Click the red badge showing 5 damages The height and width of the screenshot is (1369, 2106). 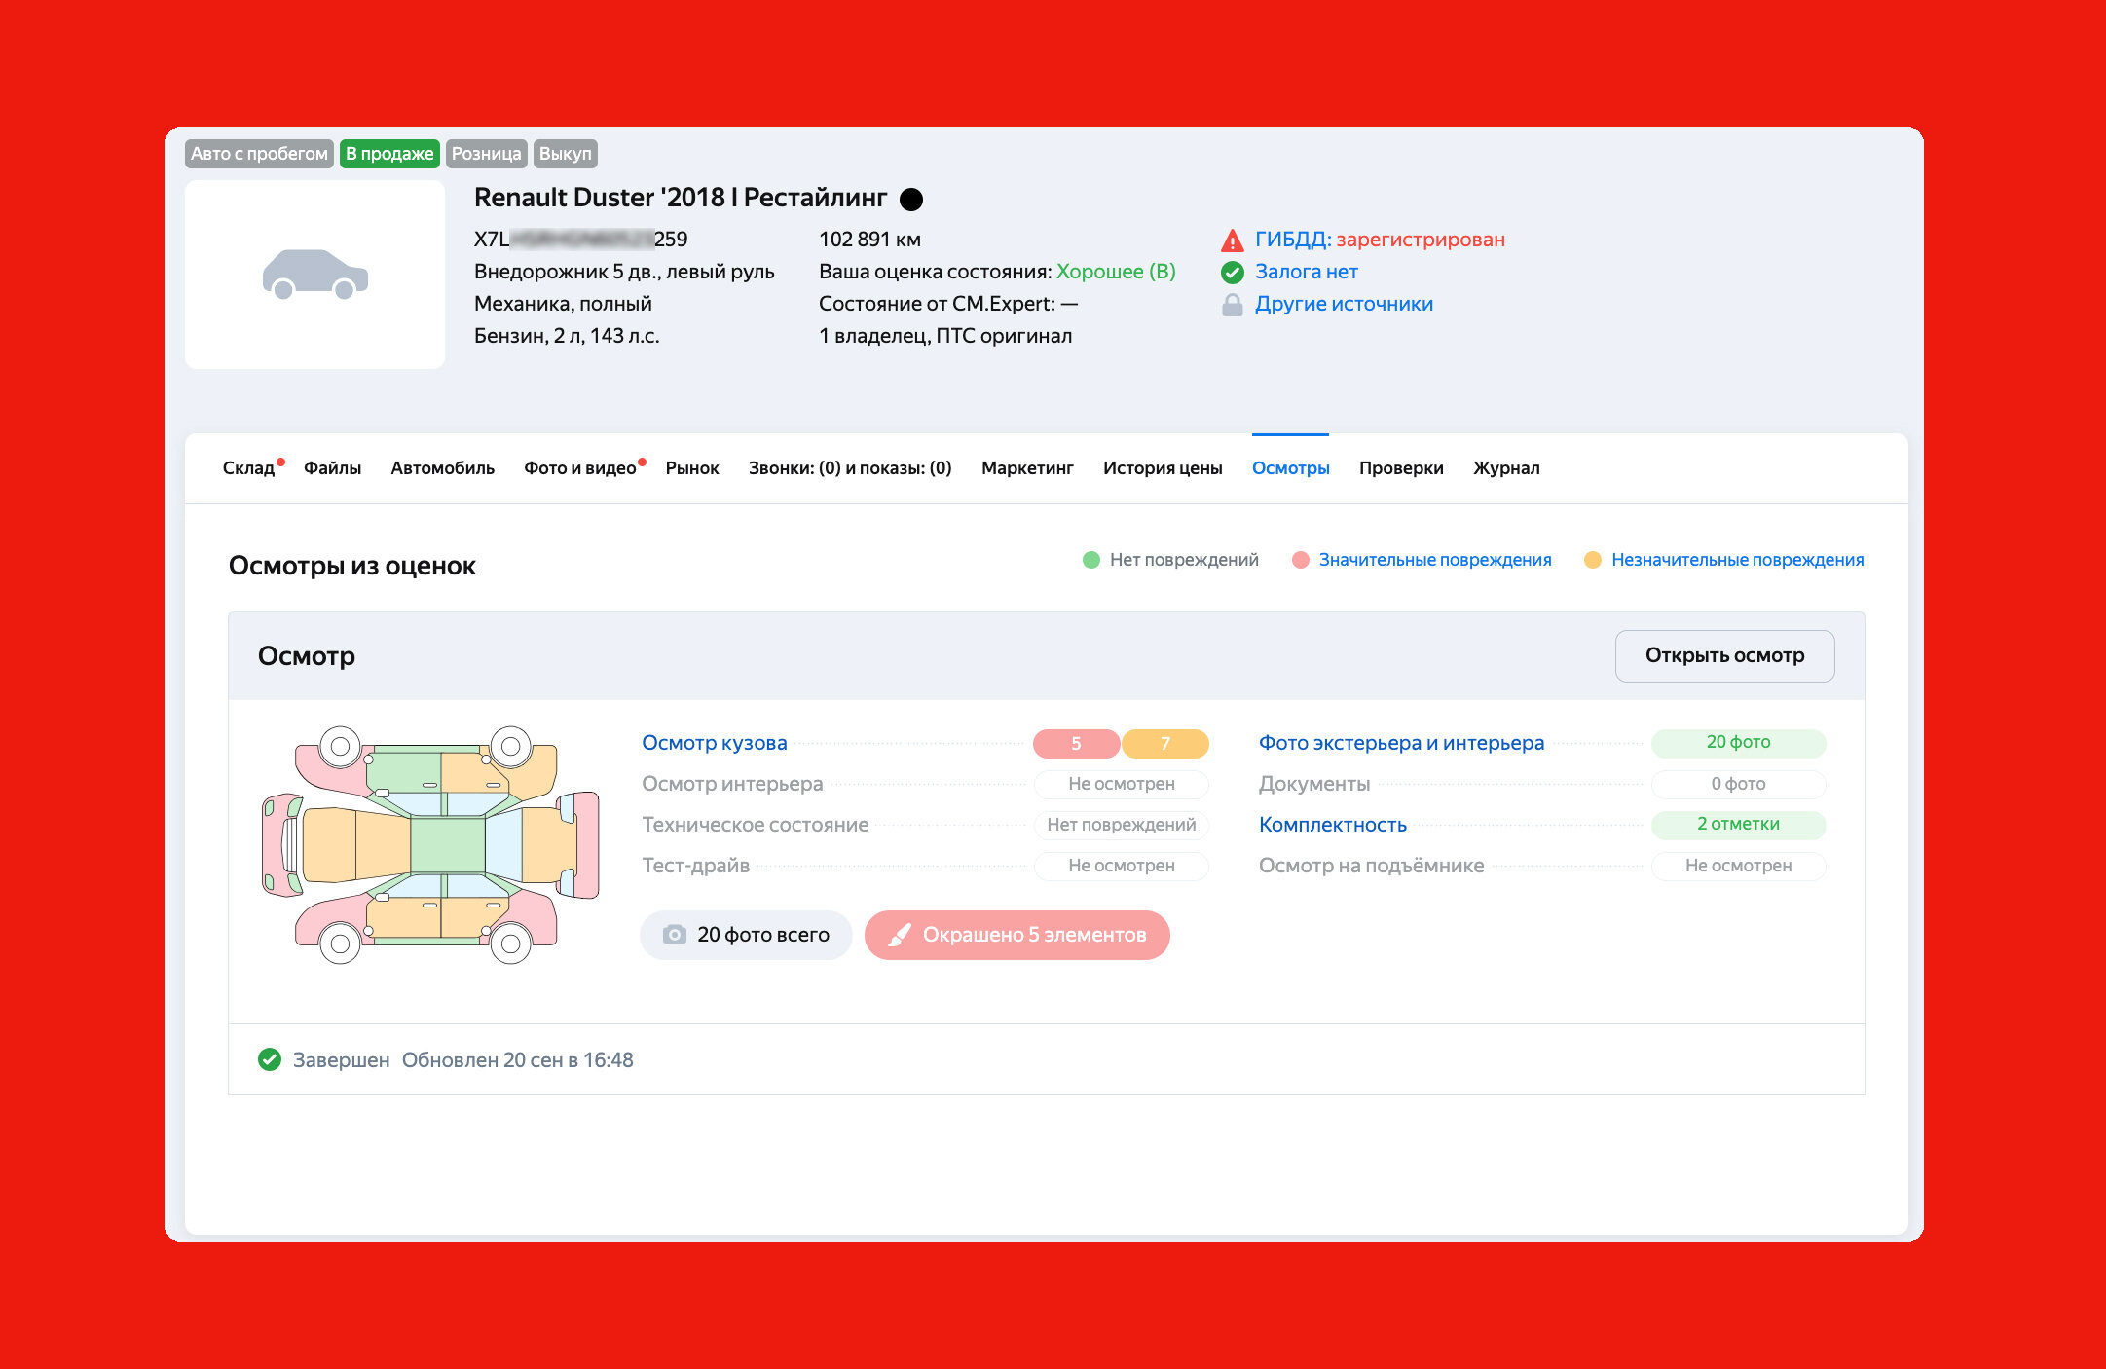pyautogui.click(x=1076, y=744)
